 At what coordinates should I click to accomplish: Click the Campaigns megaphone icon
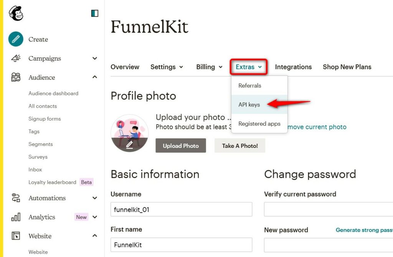[16, 58]
